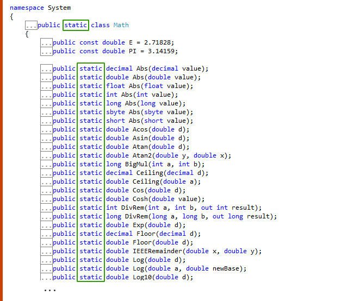
Task: Click 'float' return type of Abs
Action: [115, 86]
